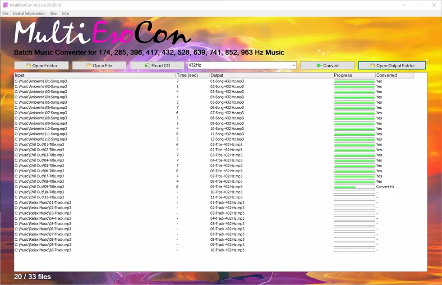Click output name 10-Title-432 Hz.mp3
442x285 pixels.
click(226, 192)
